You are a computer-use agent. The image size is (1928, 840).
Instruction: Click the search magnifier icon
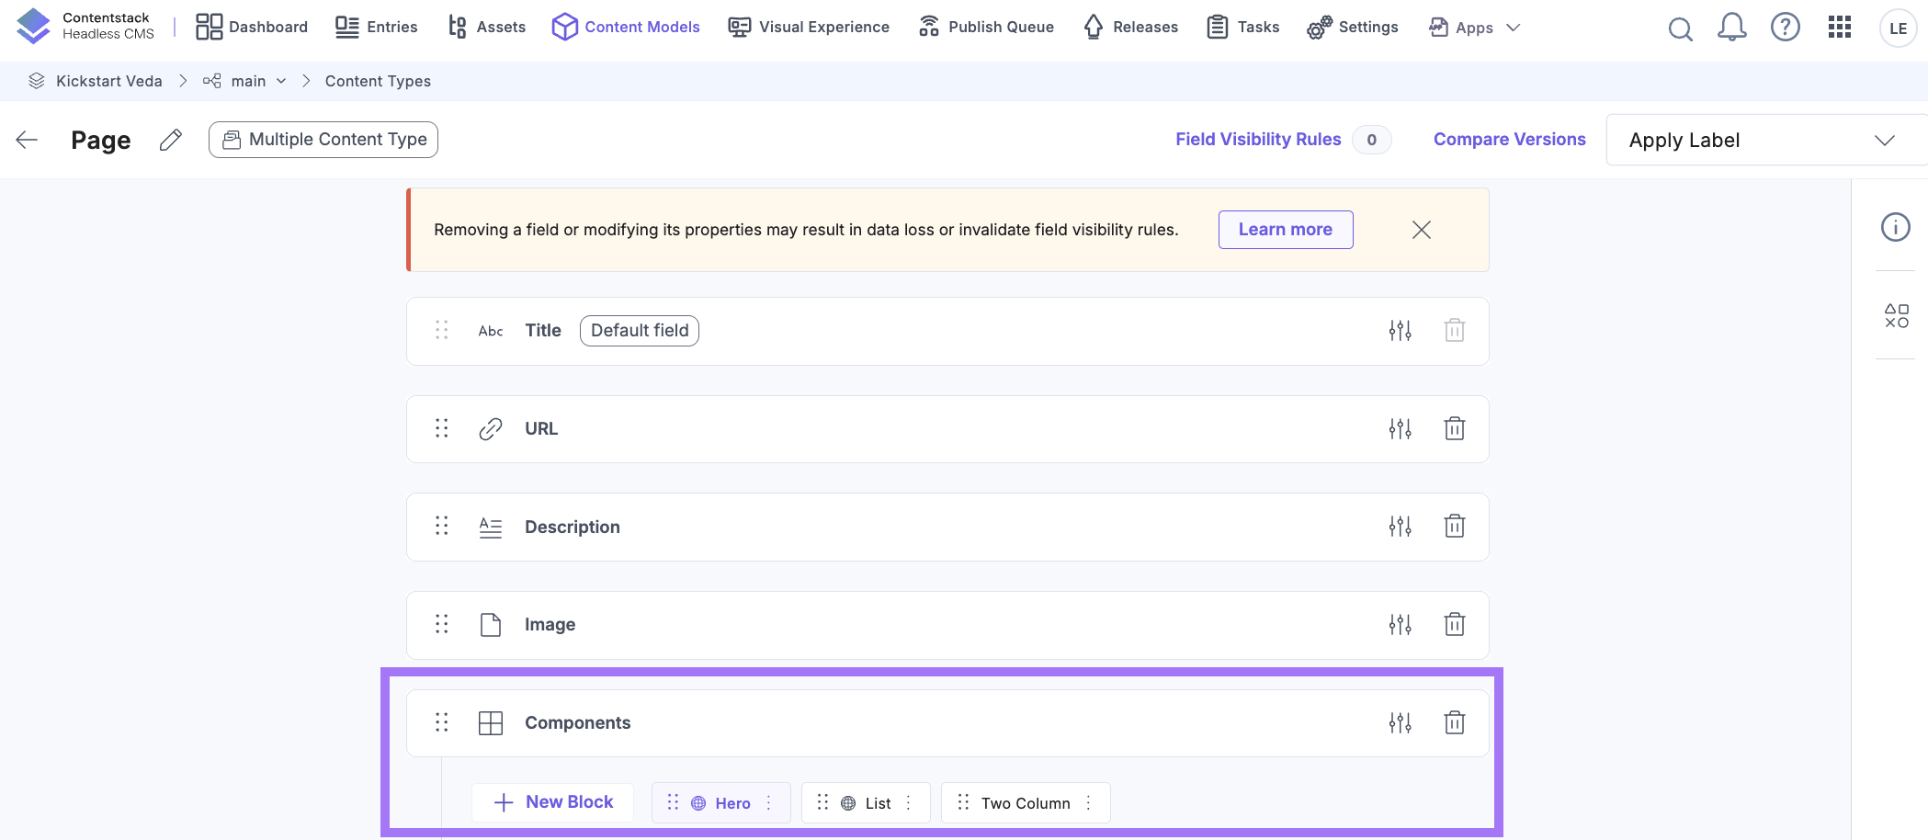point(1681,28)
